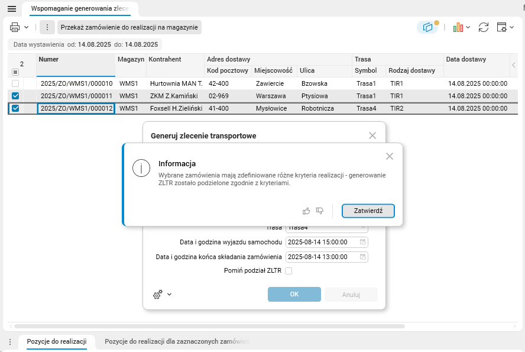Expand the dialog gears dropdown arrow
525x352 pixels.
(x=170, y=295)
